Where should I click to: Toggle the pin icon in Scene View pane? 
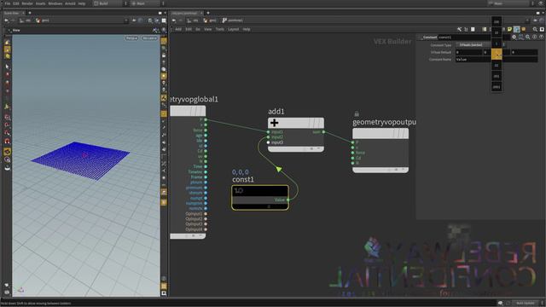point(134,20)
